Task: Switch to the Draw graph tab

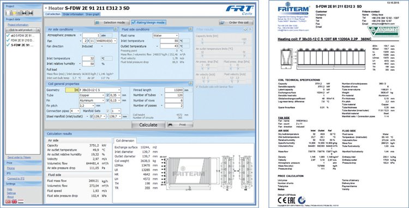Action: 92,14
